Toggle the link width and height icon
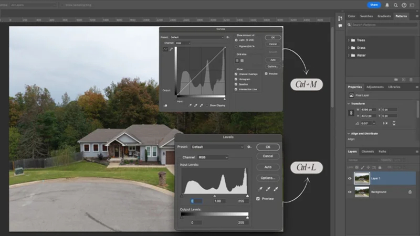Viewport: 420px width, 236px height. (x=351, y=113)
